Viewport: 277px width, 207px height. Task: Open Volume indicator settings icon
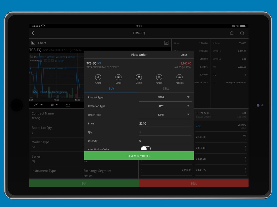coord(49,61)
